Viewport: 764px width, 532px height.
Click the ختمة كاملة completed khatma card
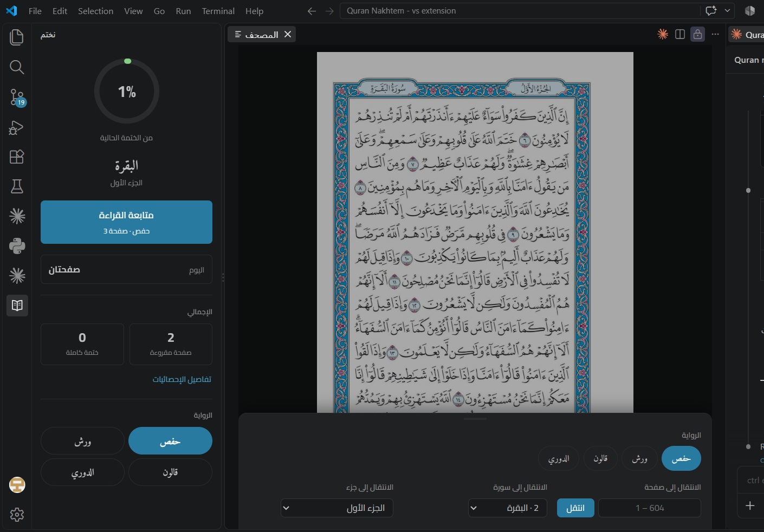(x=82, y=344)
